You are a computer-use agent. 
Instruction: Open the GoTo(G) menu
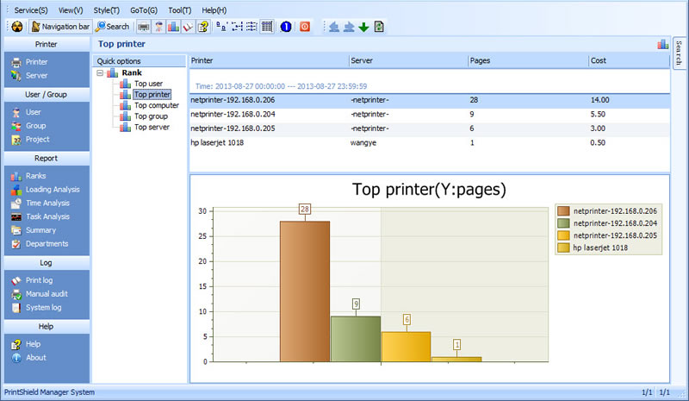pos(144,10)
